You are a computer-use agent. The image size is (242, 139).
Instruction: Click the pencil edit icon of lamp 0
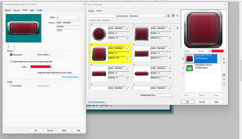coord(127,28)
